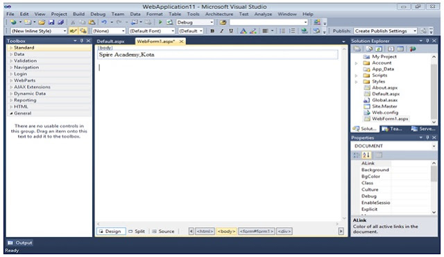Refresh the Solution Explorer
The image size is (444, 257).
point(379,49)
